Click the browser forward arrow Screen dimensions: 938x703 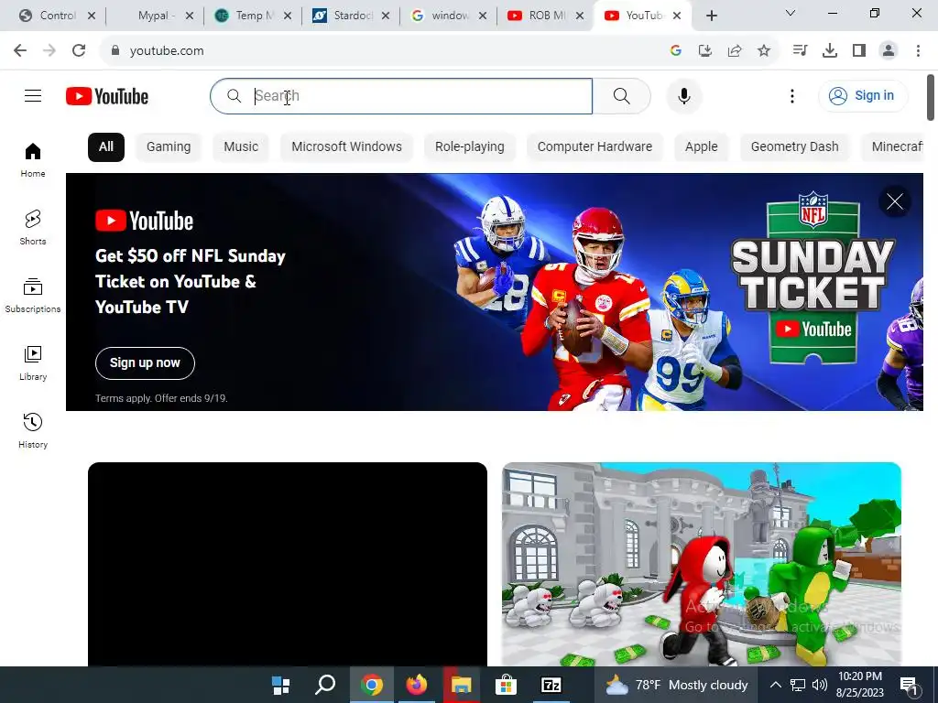tap(49, 51)
